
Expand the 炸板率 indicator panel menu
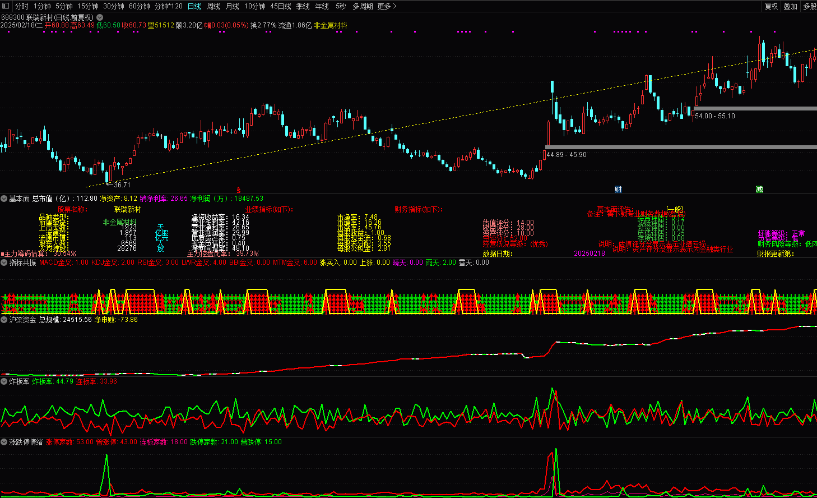pos(4,381)
